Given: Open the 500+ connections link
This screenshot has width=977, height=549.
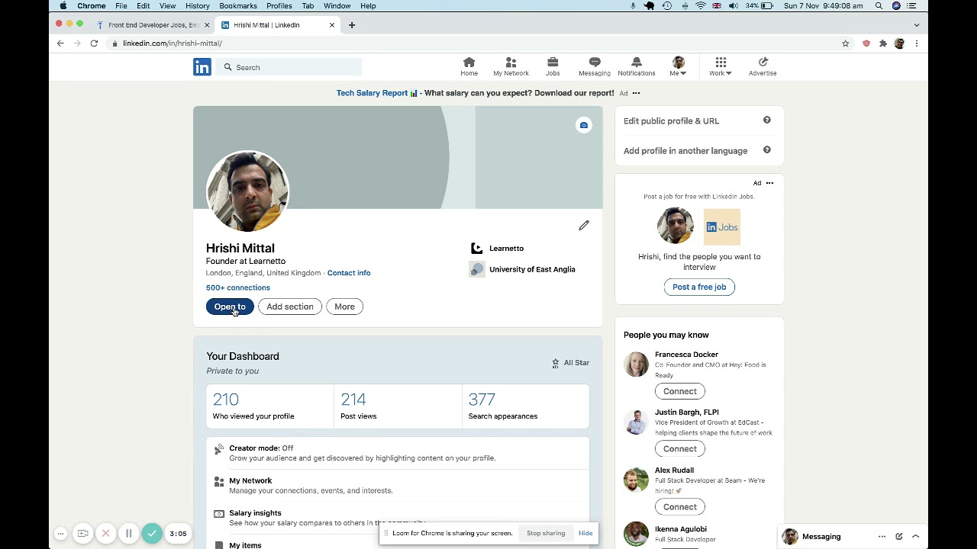Looking at the screenshot, I should 238,287.
